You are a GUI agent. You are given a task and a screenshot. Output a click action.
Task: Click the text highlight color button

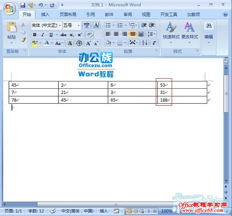pyautogui.click(x=35, y=43)
